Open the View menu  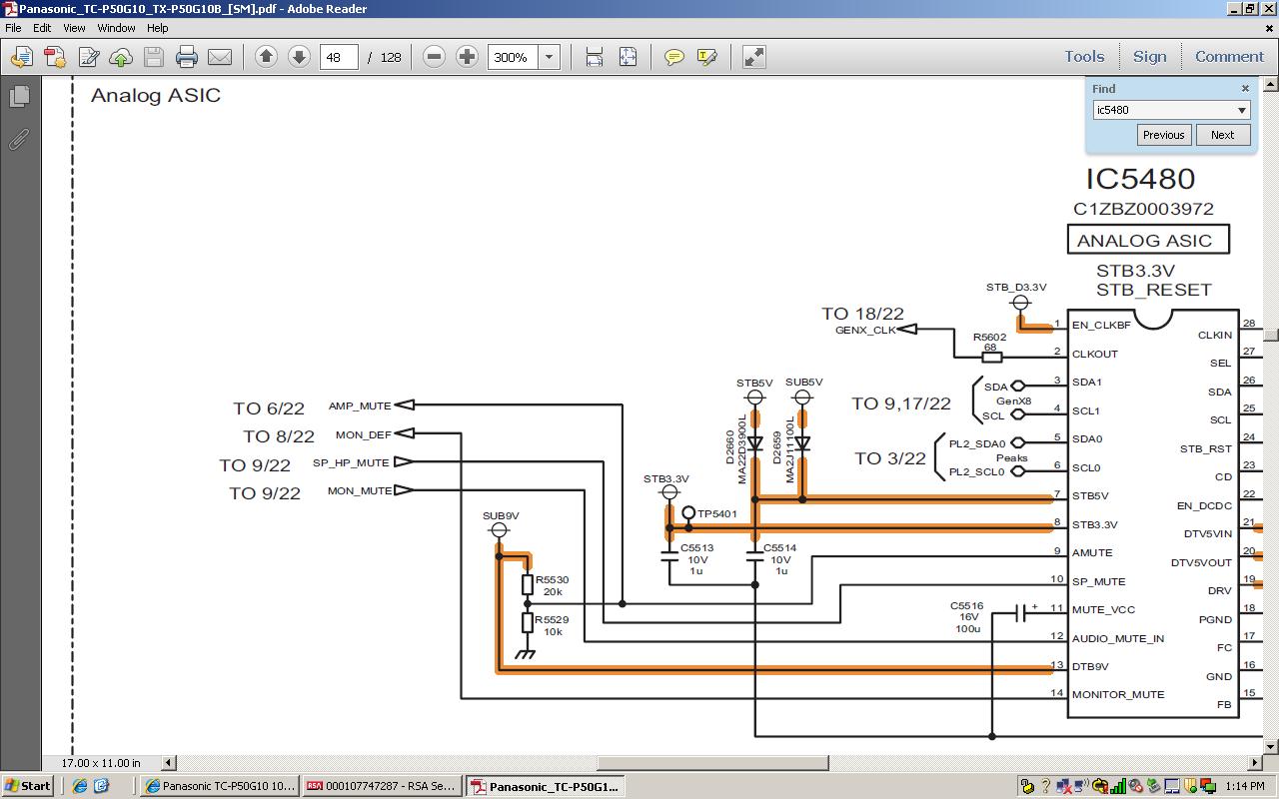click(74, 28)
